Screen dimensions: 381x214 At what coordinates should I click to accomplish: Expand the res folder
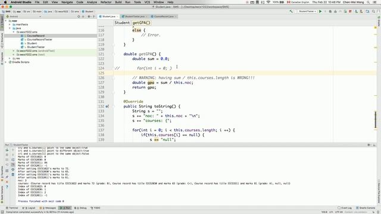tap(10, 58)
